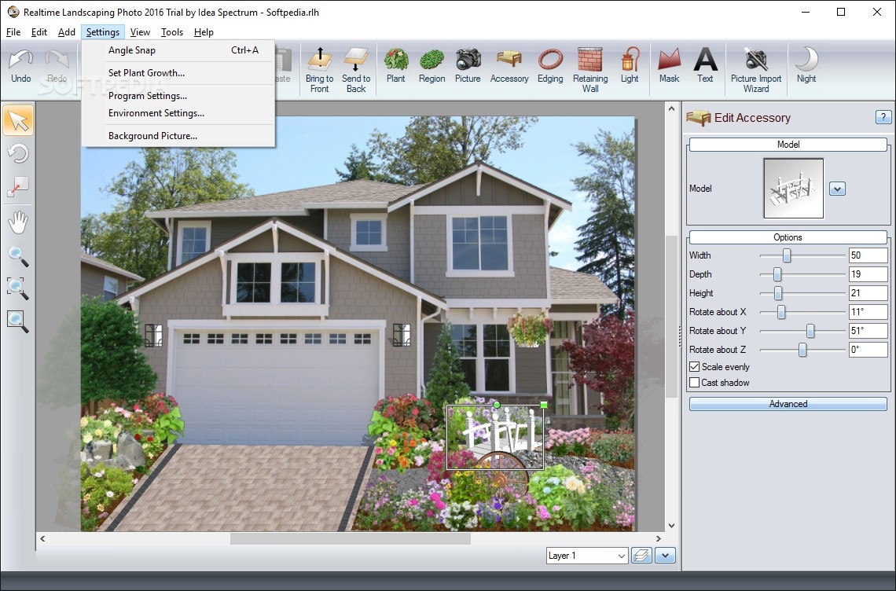Viewport: 896px width, 591px height.
Task: Add a Region from toolbar
Action: tap(431, 66)
